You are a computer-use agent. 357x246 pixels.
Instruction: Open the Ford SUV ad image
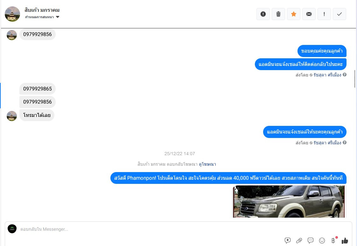click(x=289, y=201)
